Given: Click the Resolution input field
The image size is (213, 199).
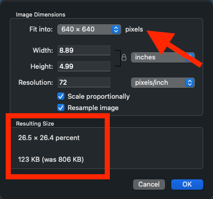Looking at the screenshot, I should [x=84, y=82].
